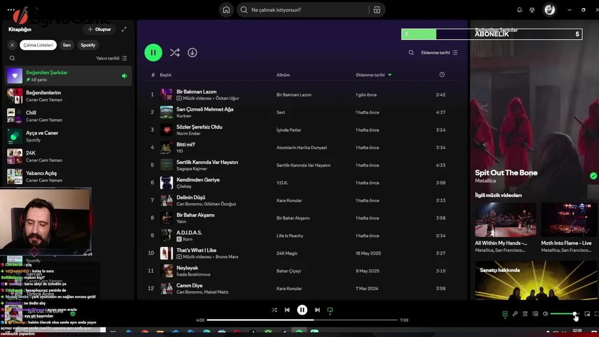599x337 pixels.
Task: Open the Browse icon inside search bar
Action: 377,10
